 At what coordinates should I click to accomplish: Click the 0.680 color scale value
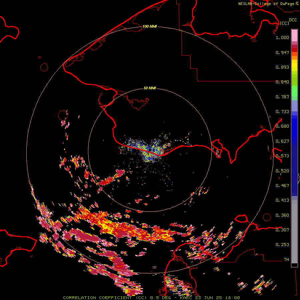click(282, 126)
